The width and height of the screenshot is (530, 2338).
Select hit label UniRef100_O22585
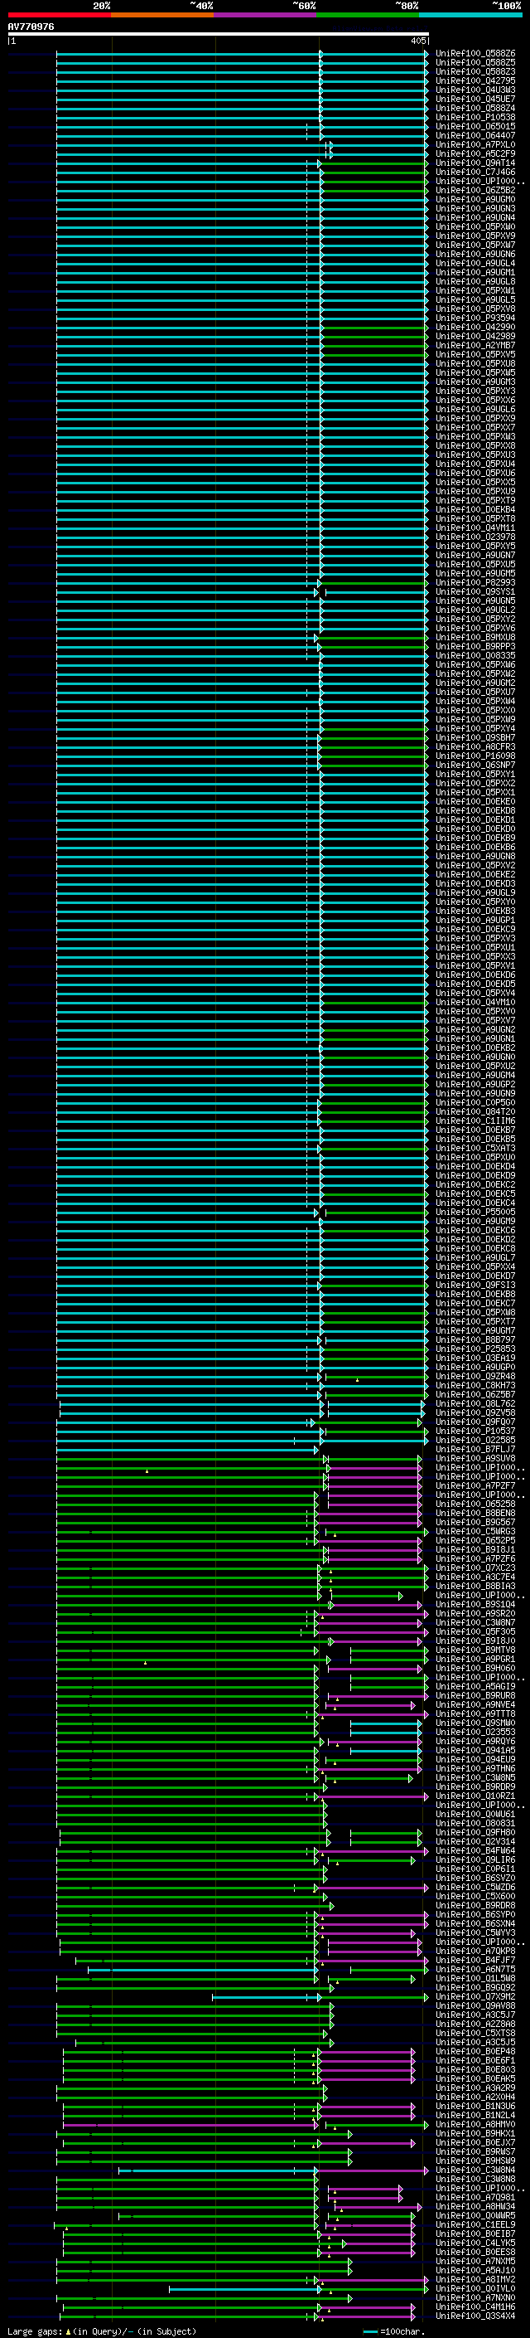pyautogui.click(x=475, y=1440)
